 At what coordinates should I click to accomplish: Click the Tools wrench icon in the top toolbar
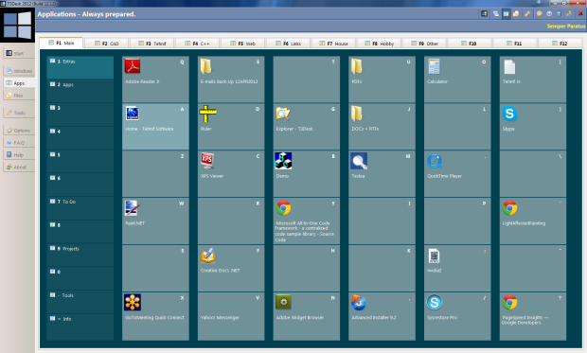tap(527, 14)
